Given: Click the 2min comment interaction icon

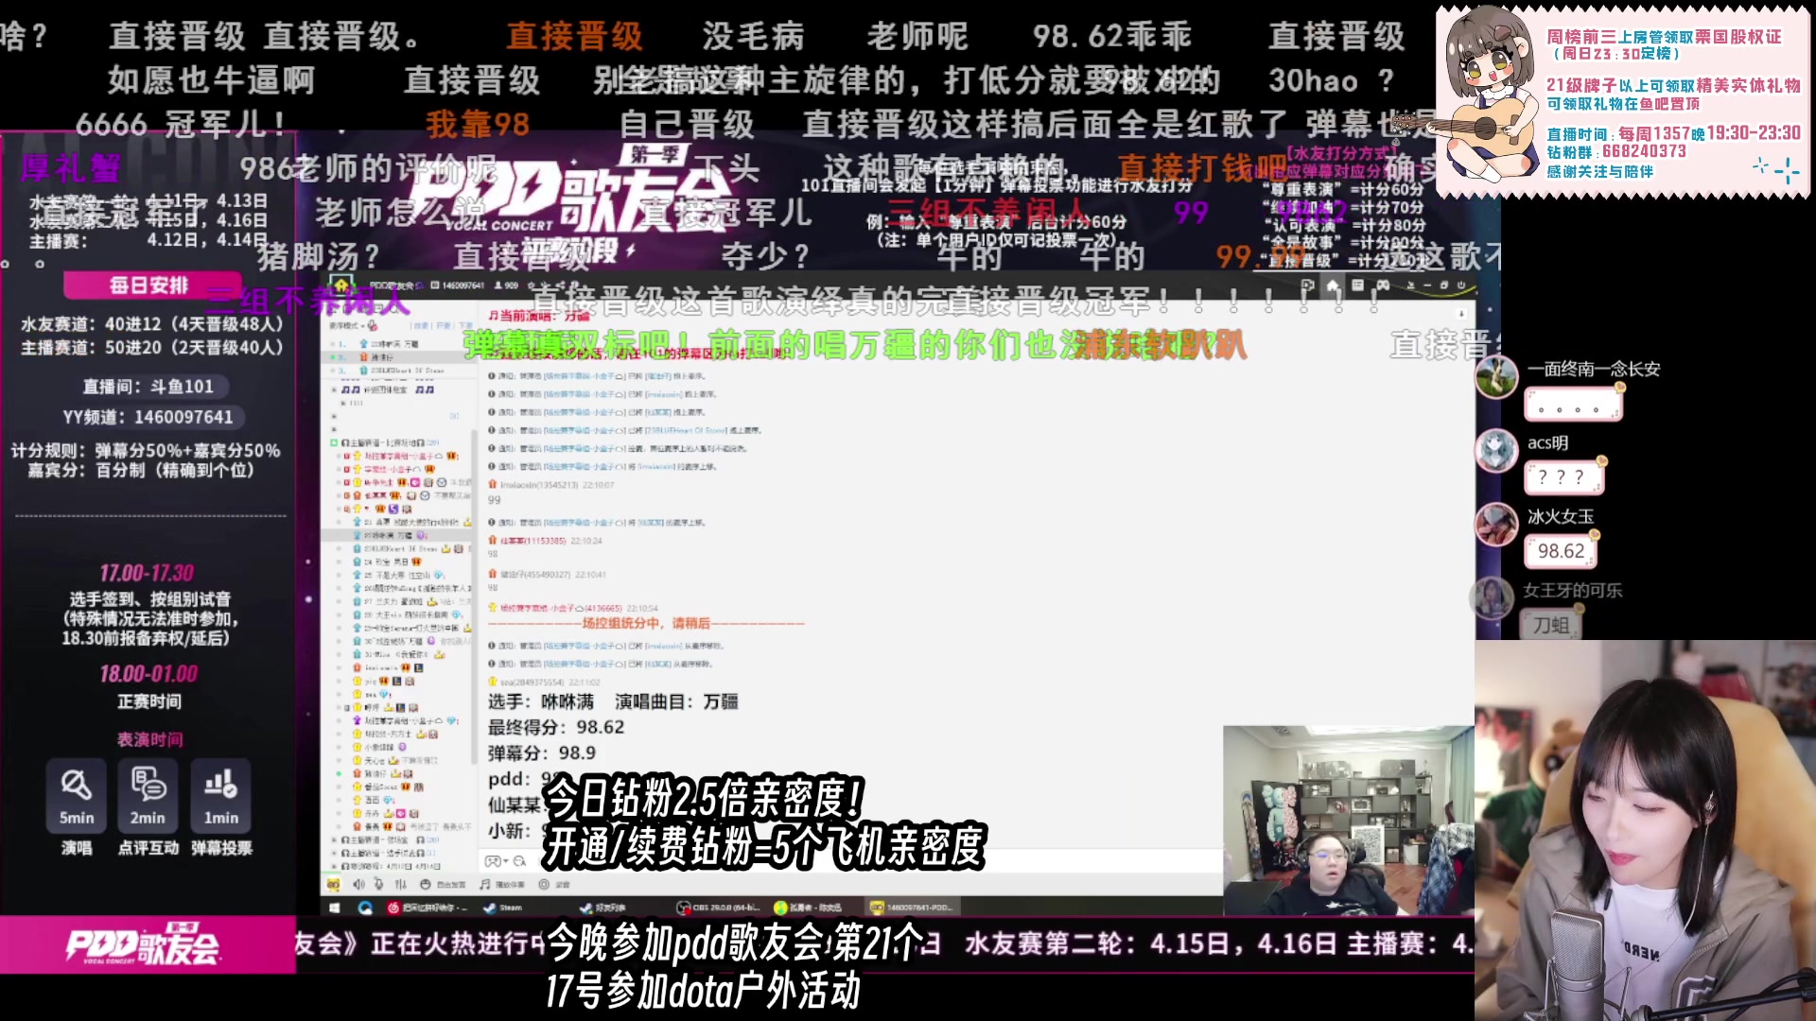Looking at the screenshot, I should pyautogui.click(x=148, y=785).
